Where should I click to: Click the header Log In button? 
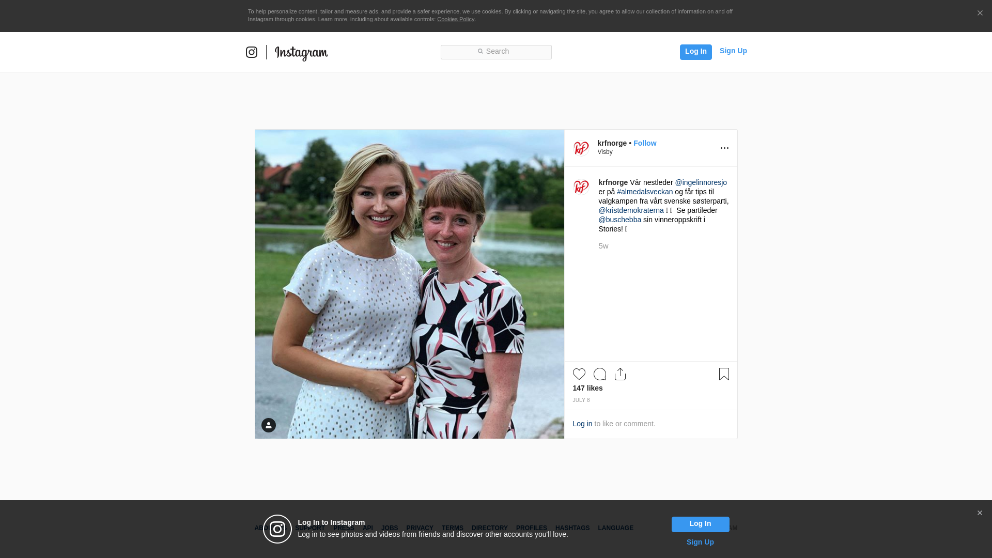pos(695,52)
